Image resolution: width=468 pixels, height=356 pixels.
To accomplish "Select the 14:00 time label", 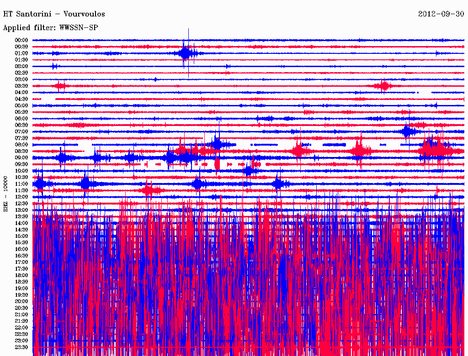I will click(21, 223).
